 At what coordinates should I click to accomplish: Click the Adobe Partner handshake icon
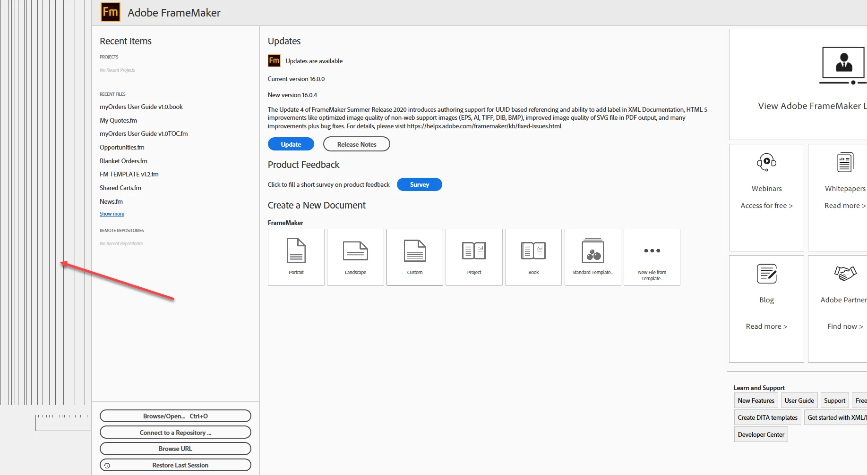pyautogui.click(x=845, y=273)
